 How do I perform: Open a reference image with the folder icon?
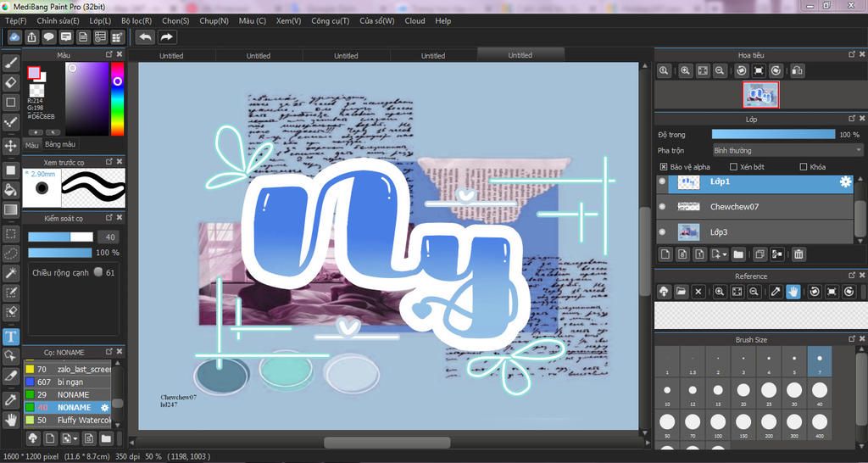(x=681, y=292)
